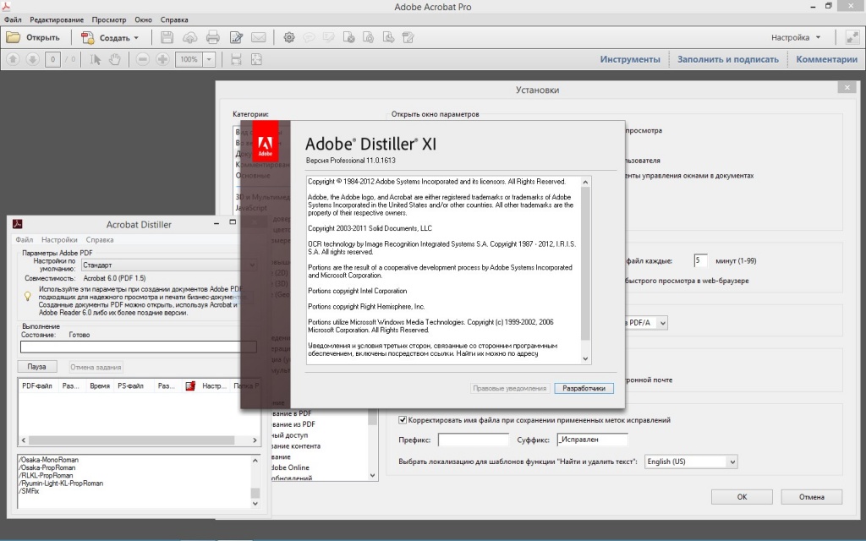The width and height of the screenshot is (866, 541).
Task: Open the Настройки menu in Distiller
Action: (x=59, y=239)
